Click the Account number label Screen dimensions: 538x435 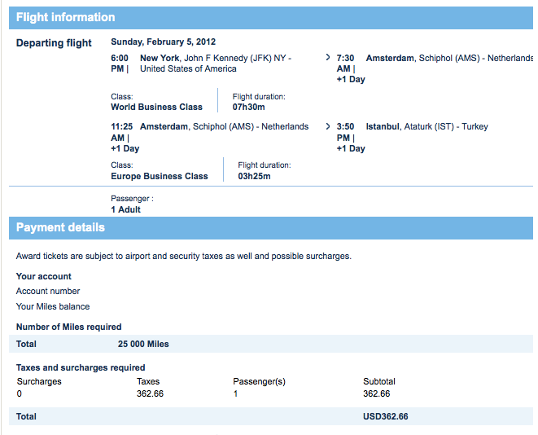tap(48, 291)
